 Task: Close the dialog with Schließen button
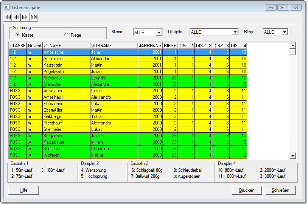click(281, 190)
